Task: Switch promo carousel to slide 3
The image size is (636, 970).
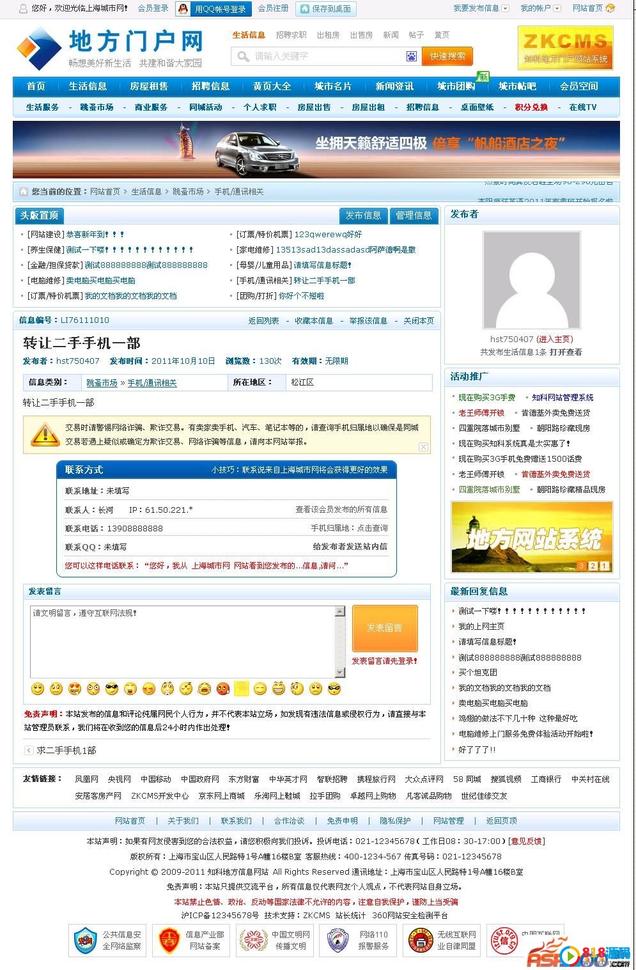Action: [581, 566]
